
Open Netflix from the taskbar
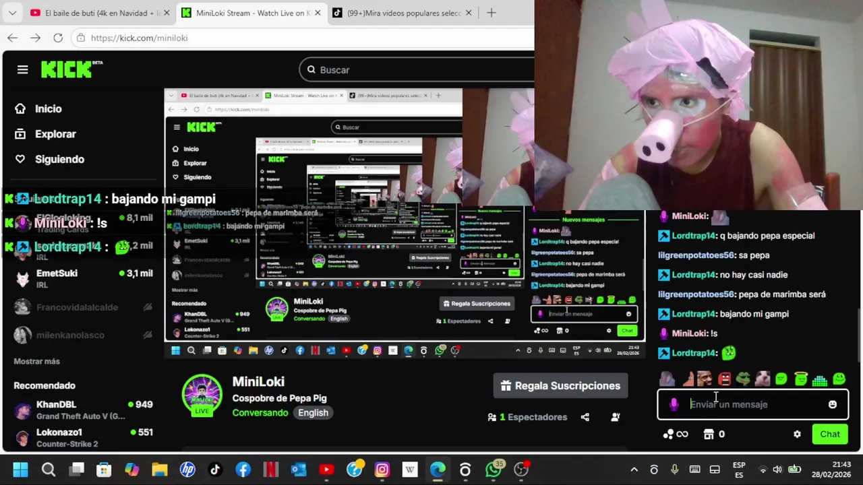(x=271, y=470)
